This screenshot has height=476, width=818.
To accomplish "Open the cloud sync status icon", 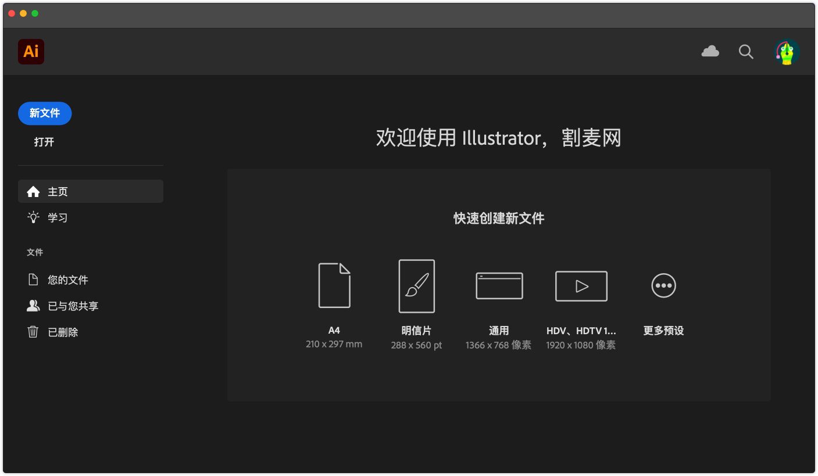I will pos(710,52).
